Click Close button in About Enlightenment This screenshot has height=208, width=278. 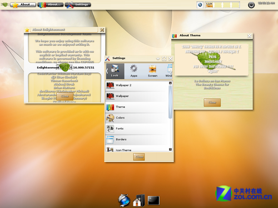click(65, 97)
